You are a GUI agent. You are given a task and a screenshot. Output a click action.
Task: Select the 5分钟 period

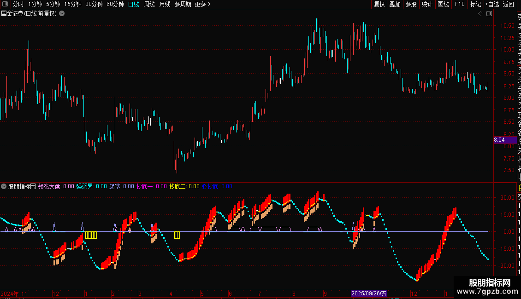point(53,4)
